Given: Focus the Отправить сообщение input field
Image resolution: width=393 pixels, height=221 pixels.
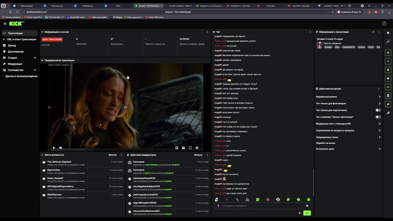Looking at the screenshot, I should pos(263,206).
